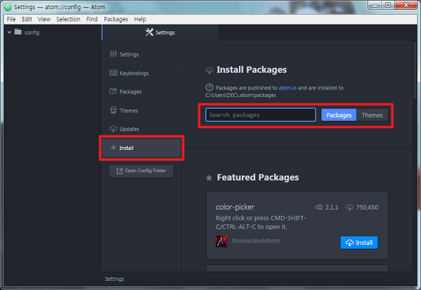Screen dimensions: 421x290
Task: Click the color-picker description text
Action: 260,222
